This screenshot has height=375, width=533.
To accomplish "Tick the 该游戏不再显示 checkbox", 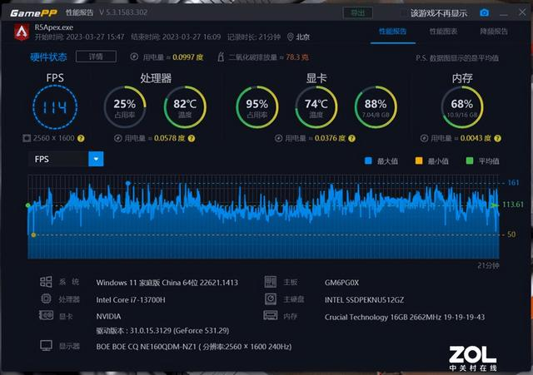I will click(403, 13).
